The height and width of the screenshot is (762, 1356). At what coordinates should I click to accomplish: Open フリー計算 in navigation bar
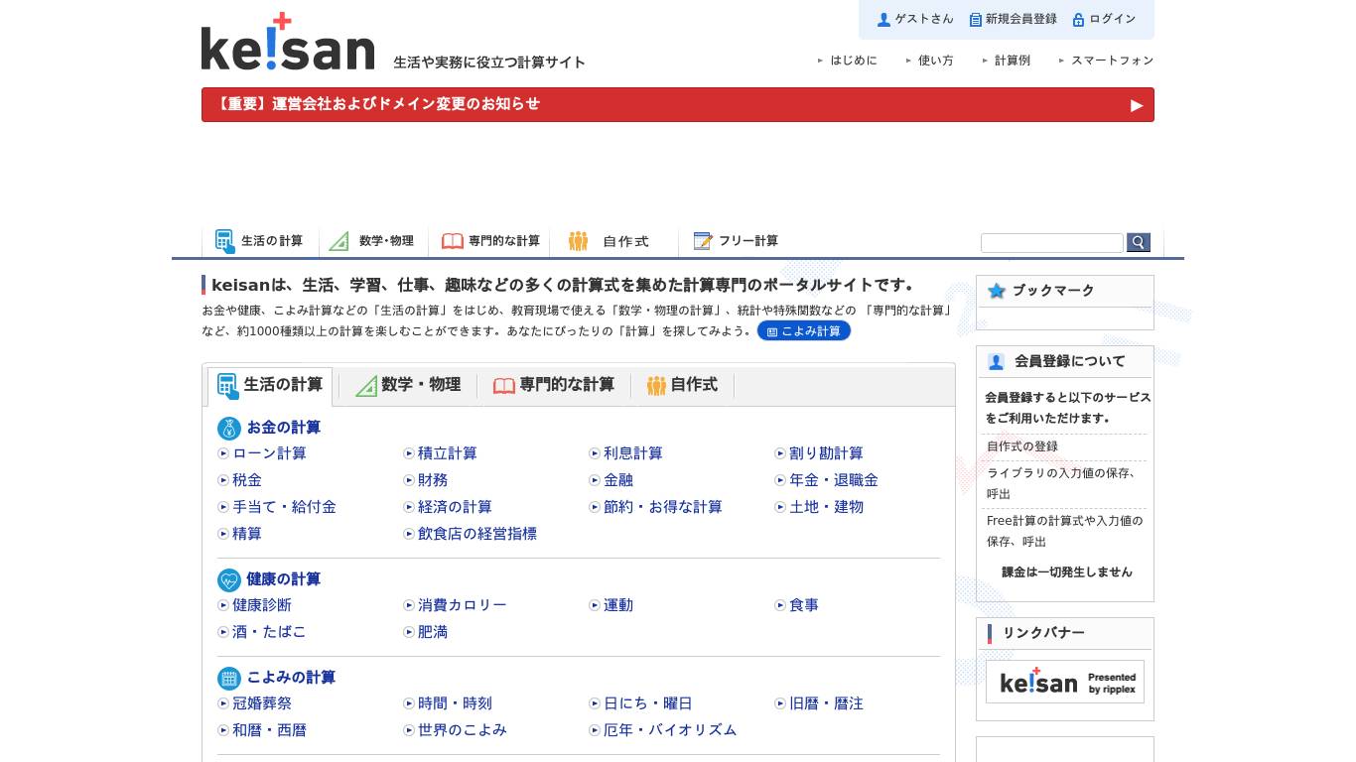pyautogui.click(x=736, y=241)
